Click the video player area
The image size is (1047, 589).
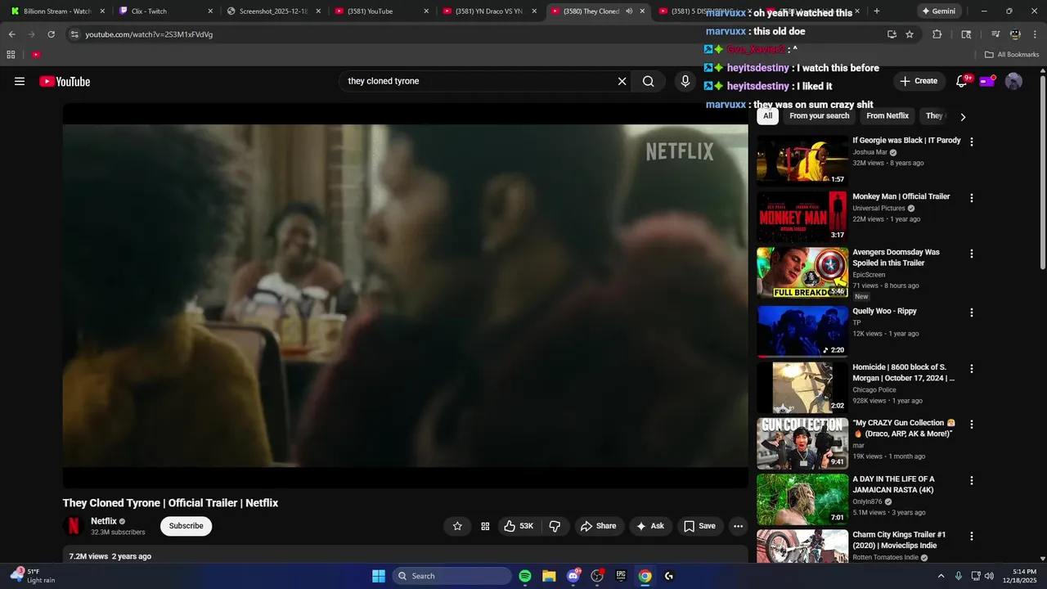405,295
